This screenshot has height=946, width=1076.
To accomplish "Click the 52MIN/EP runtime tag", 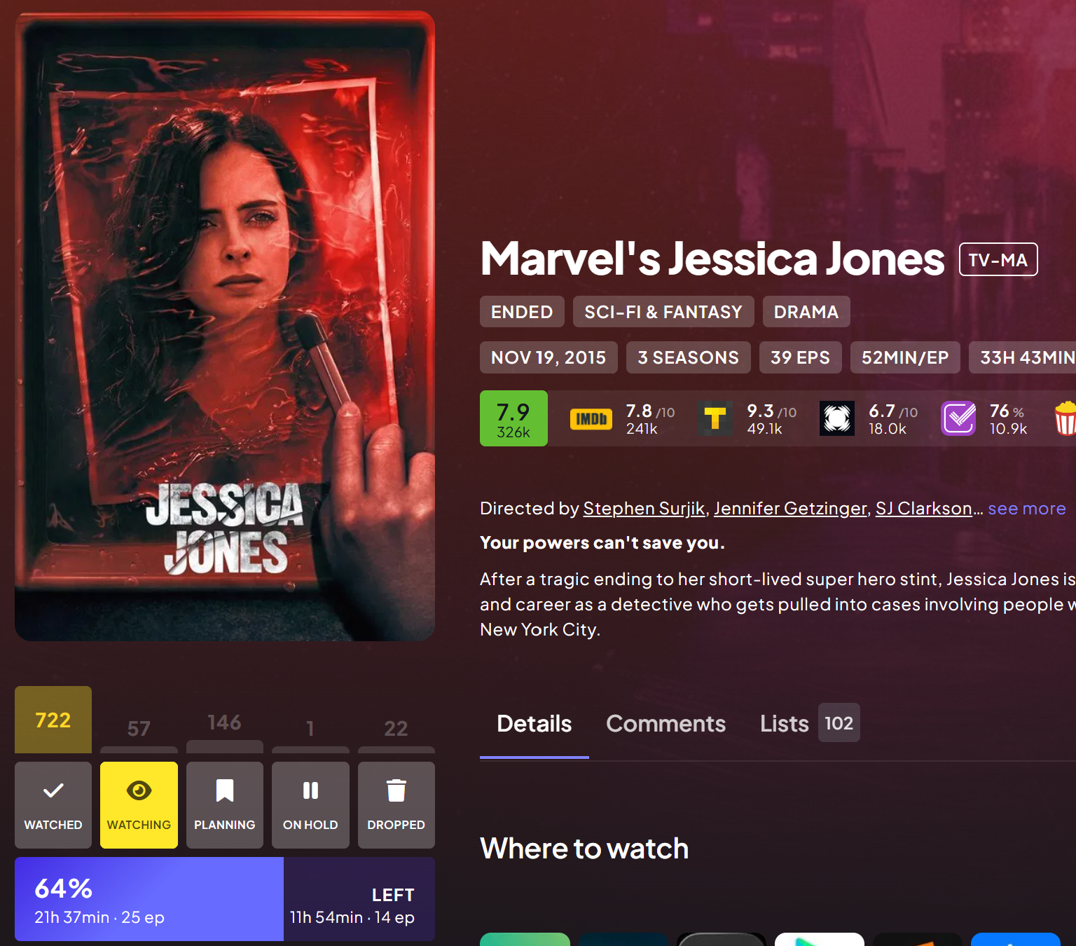I will (x=905, y=357).
